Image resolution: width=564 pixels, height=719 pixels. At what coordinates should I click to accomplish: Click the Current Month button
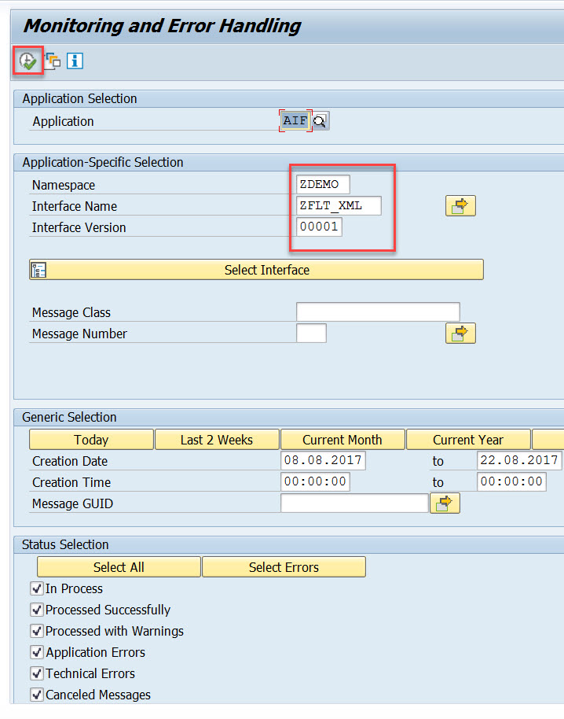point(342,440)
